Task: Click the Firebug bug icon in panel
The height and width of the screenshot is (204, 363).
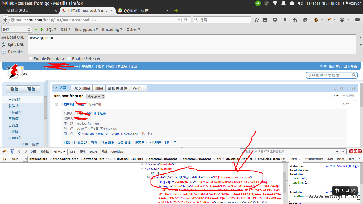Action: pos(5,151)
